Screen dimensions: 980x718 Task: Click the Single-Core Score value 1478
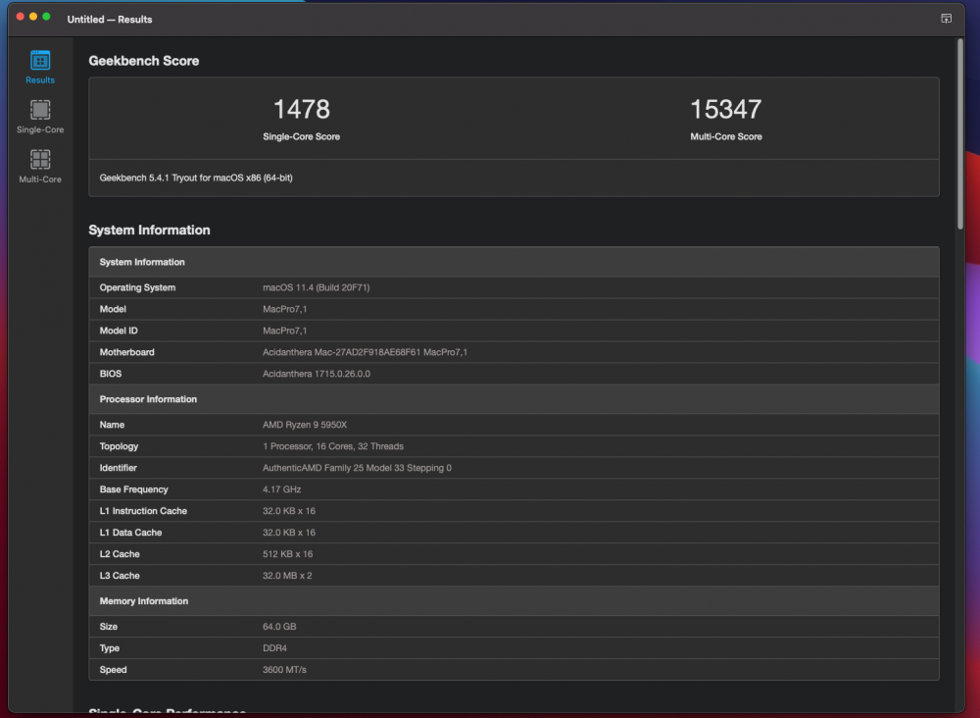coord(301,110)
